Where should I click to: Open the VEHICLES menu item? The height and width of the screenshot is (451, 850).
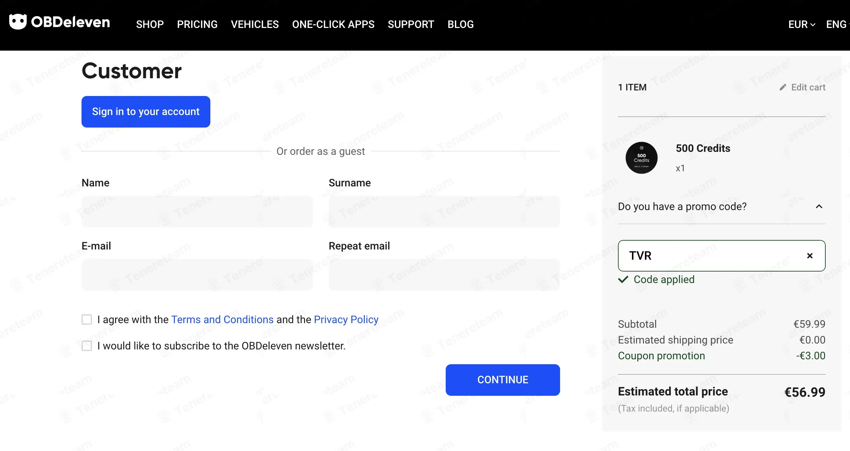click(x=255, y=24)
